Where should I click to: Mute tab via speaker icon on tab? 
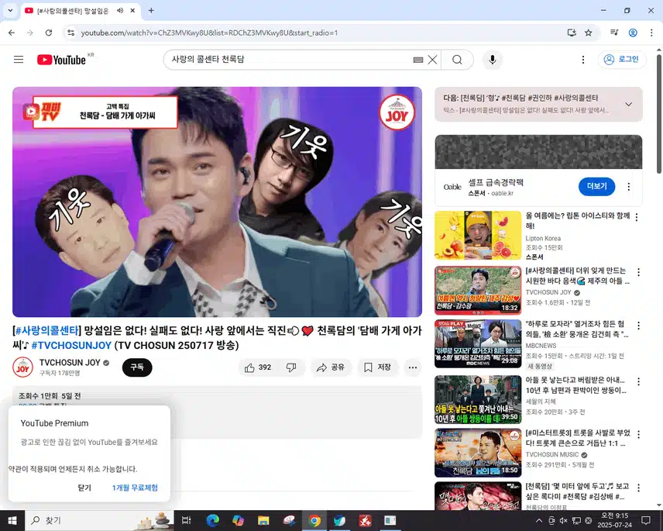click(x=120, y=11)
